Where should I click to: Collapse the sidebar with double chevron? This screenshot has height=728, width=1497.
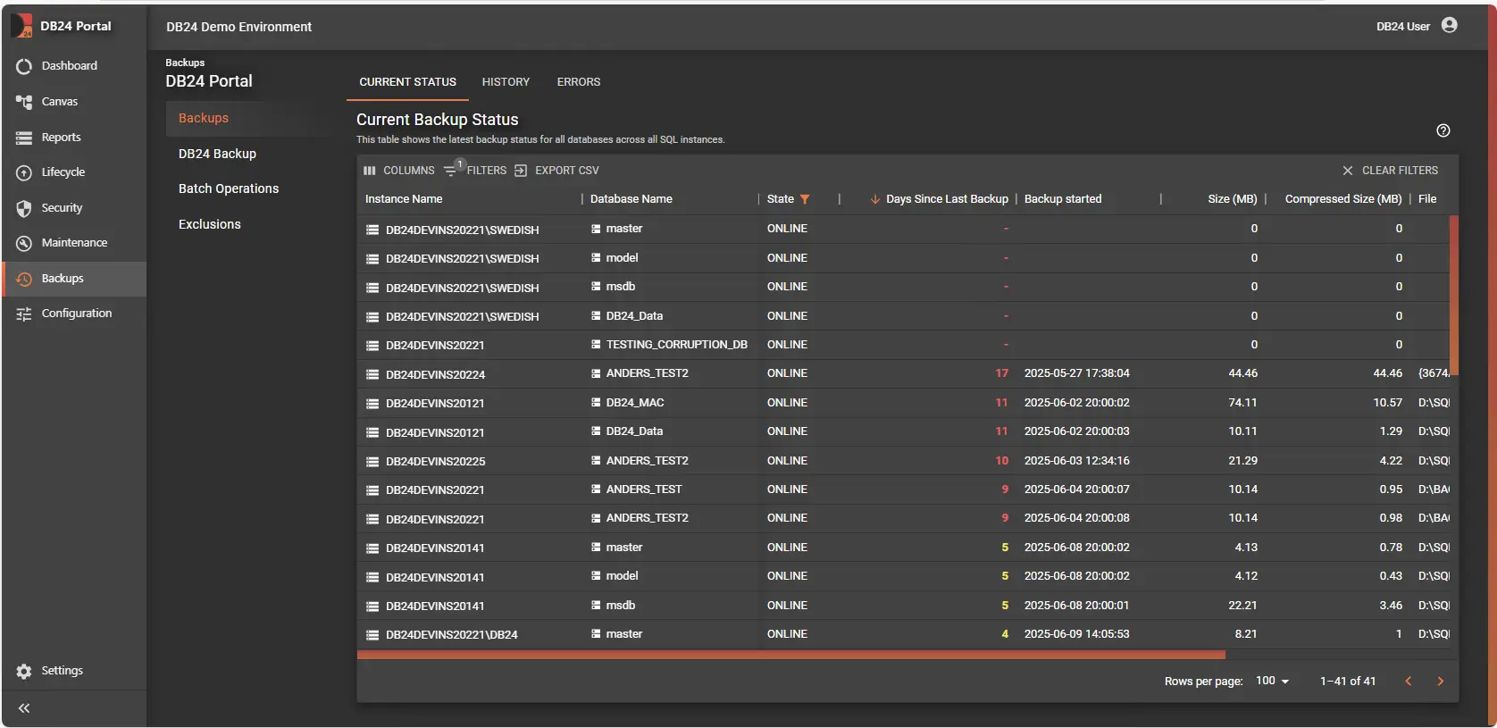(x=24, y=708)
